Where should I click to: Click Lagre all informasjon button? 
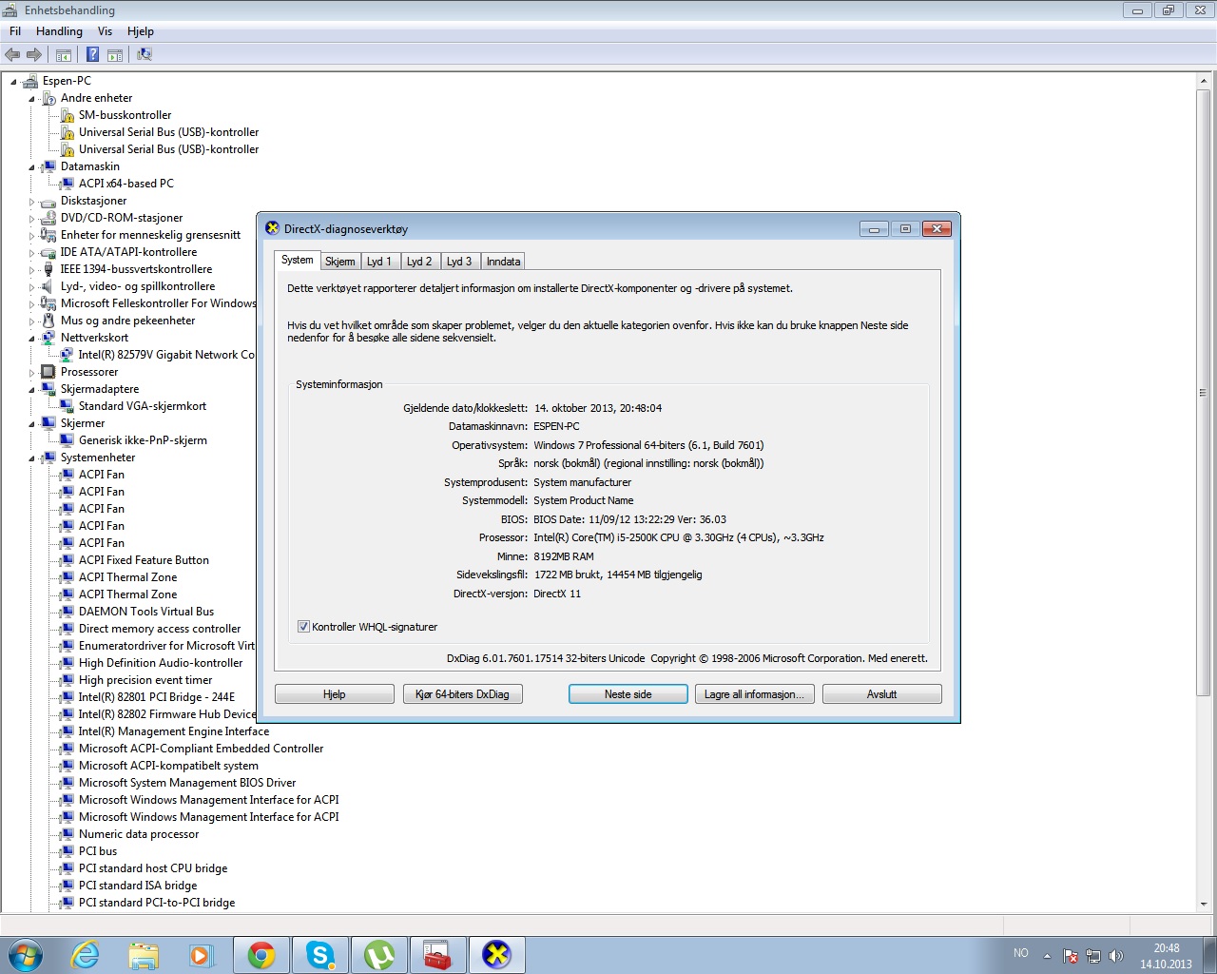coord(754,694)
